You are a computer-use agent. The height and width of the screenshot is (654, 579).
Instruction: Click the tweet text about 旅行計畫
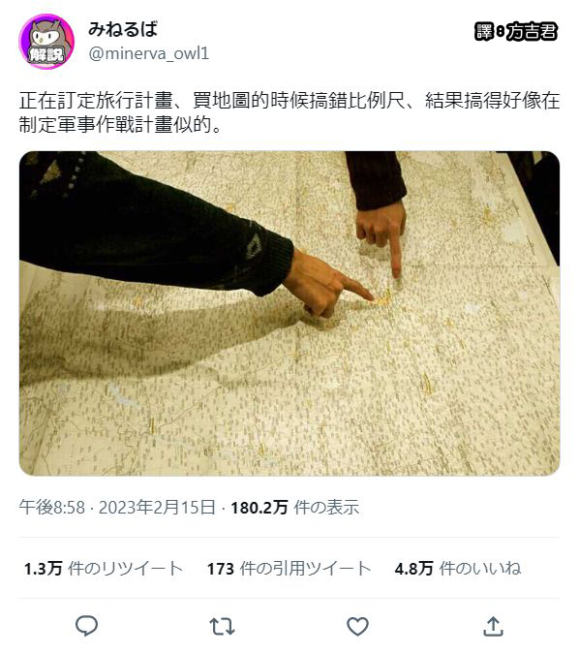point(289,112)
